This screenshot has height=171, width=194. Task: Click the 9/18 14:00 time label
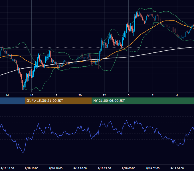pyautogui.click(x=7, y=168)
